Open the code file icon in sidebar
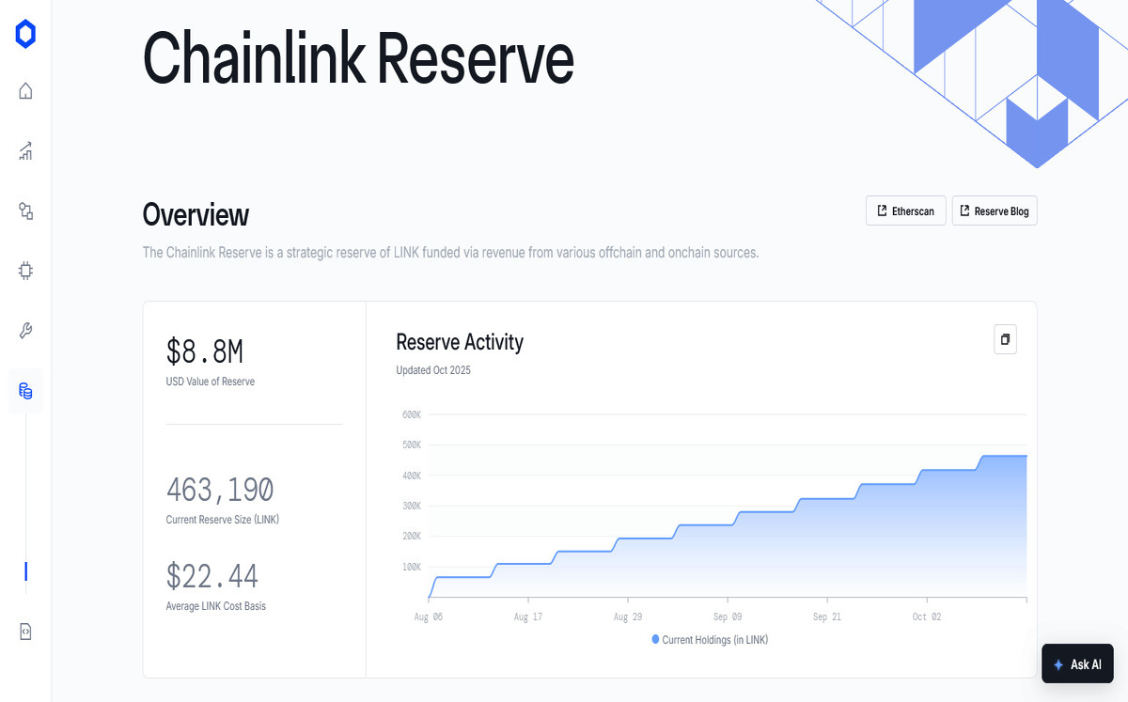 click(x=25, y=632)
